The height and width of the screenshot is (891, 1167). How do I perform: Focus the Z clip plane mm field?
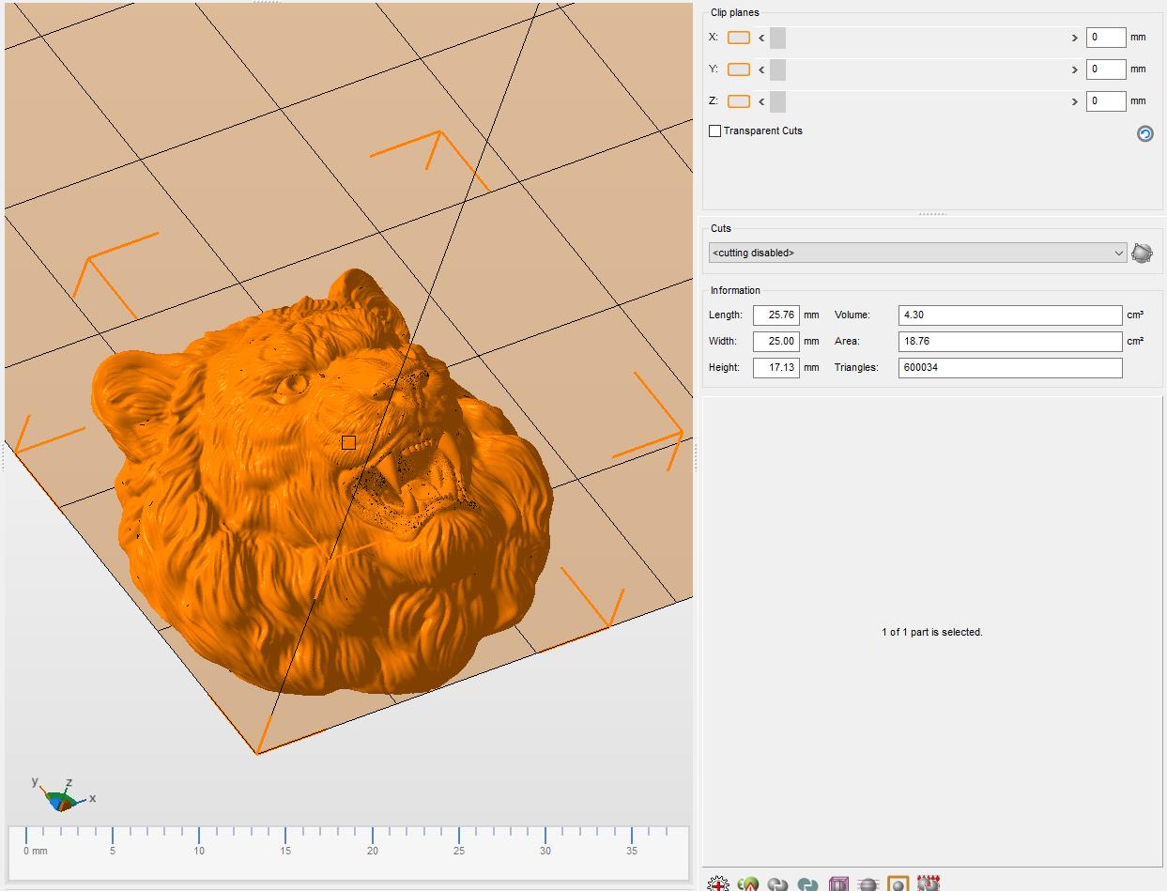pyautogui.click(x=1106, y=100)
